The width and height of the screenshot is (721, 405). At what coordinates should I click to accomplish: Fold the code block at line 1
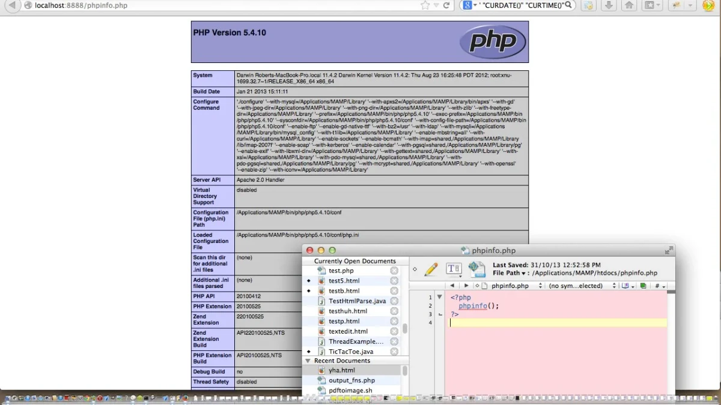[440, 297]
